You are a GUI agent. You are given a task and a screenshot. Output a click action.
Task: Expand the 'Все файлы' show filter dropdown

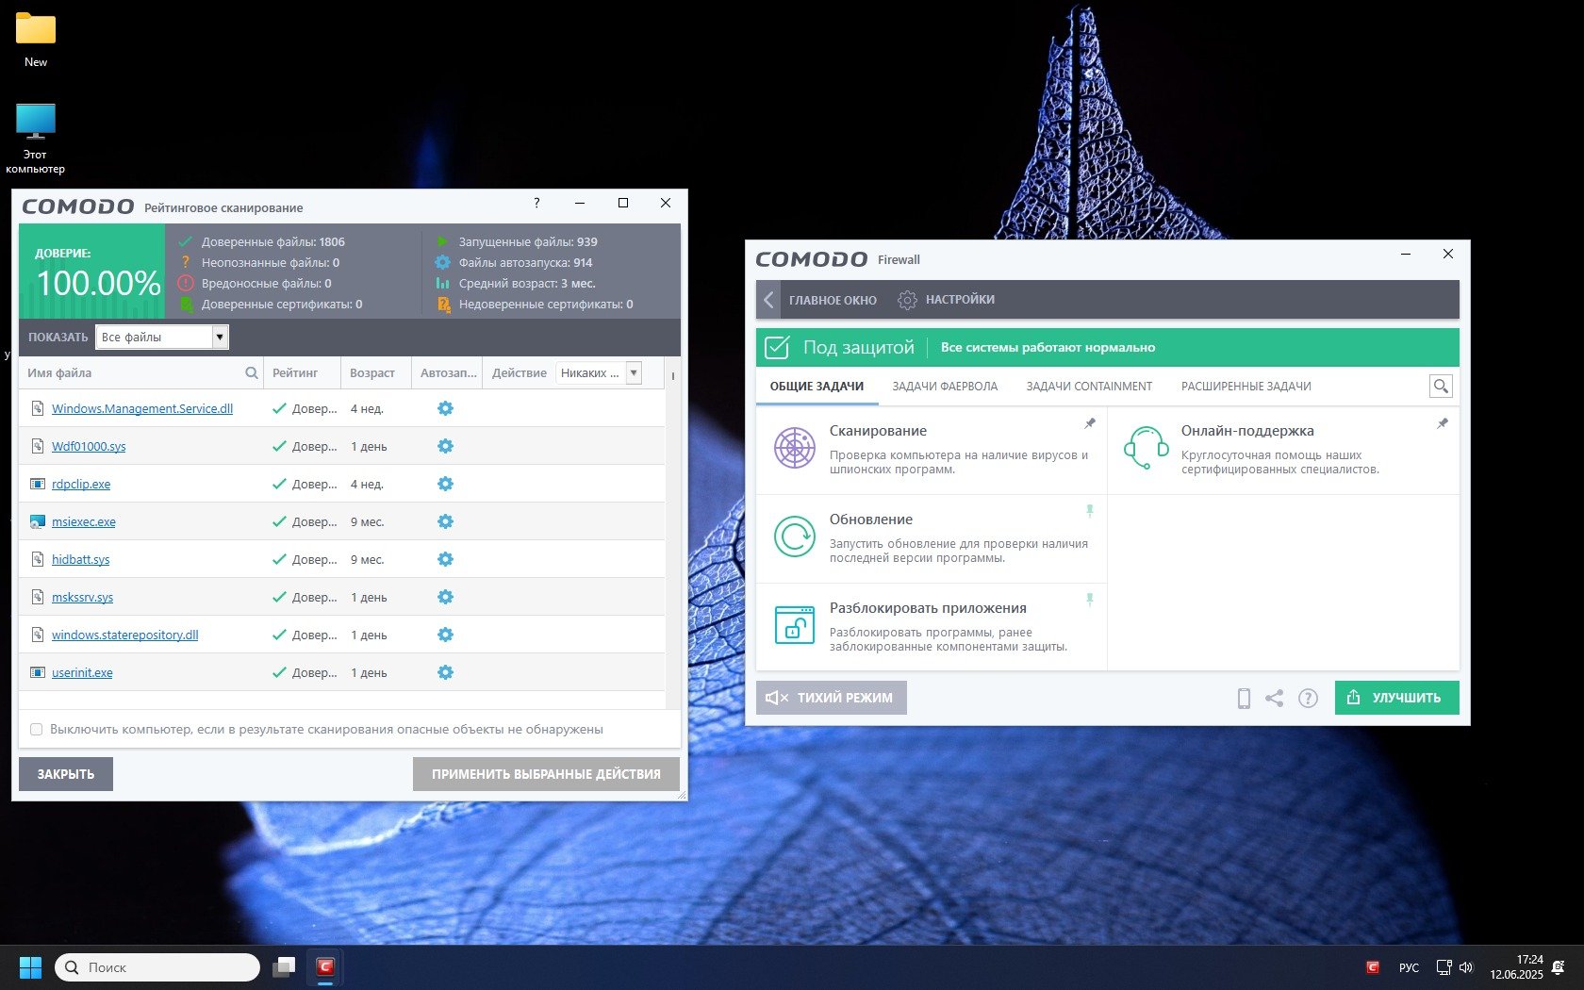coord(220,337)
